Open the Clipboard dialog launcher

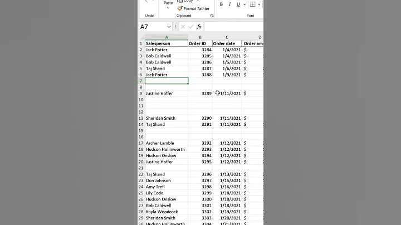(212, 16)
